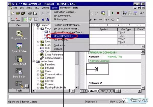Screen dimensions: 153x107
Task: Open the Debug menu
Action: point(45,8)
